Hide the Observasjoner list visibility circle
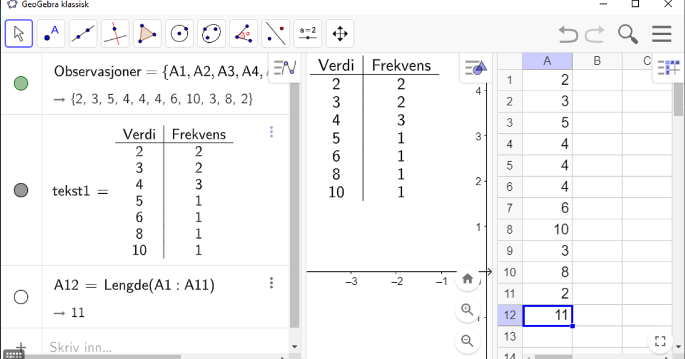Viewport: 685px width, 359px height. (x=21, y=83)
